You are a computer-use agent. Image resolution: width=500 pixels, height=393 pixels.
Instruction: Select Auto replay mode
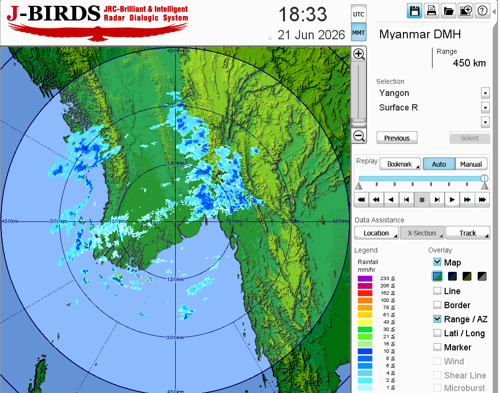point(439,164)
